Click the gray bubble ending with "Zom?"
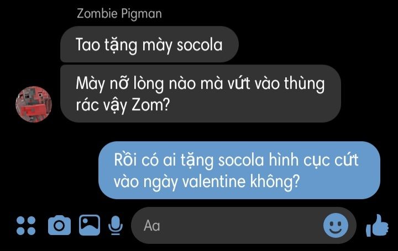The image size is (398, 251). tap(201, 94)
